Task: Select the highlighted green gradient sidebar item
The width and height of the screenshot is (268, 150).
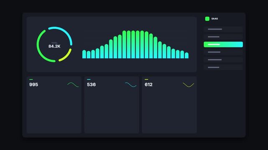Action: tap(223, 45)
